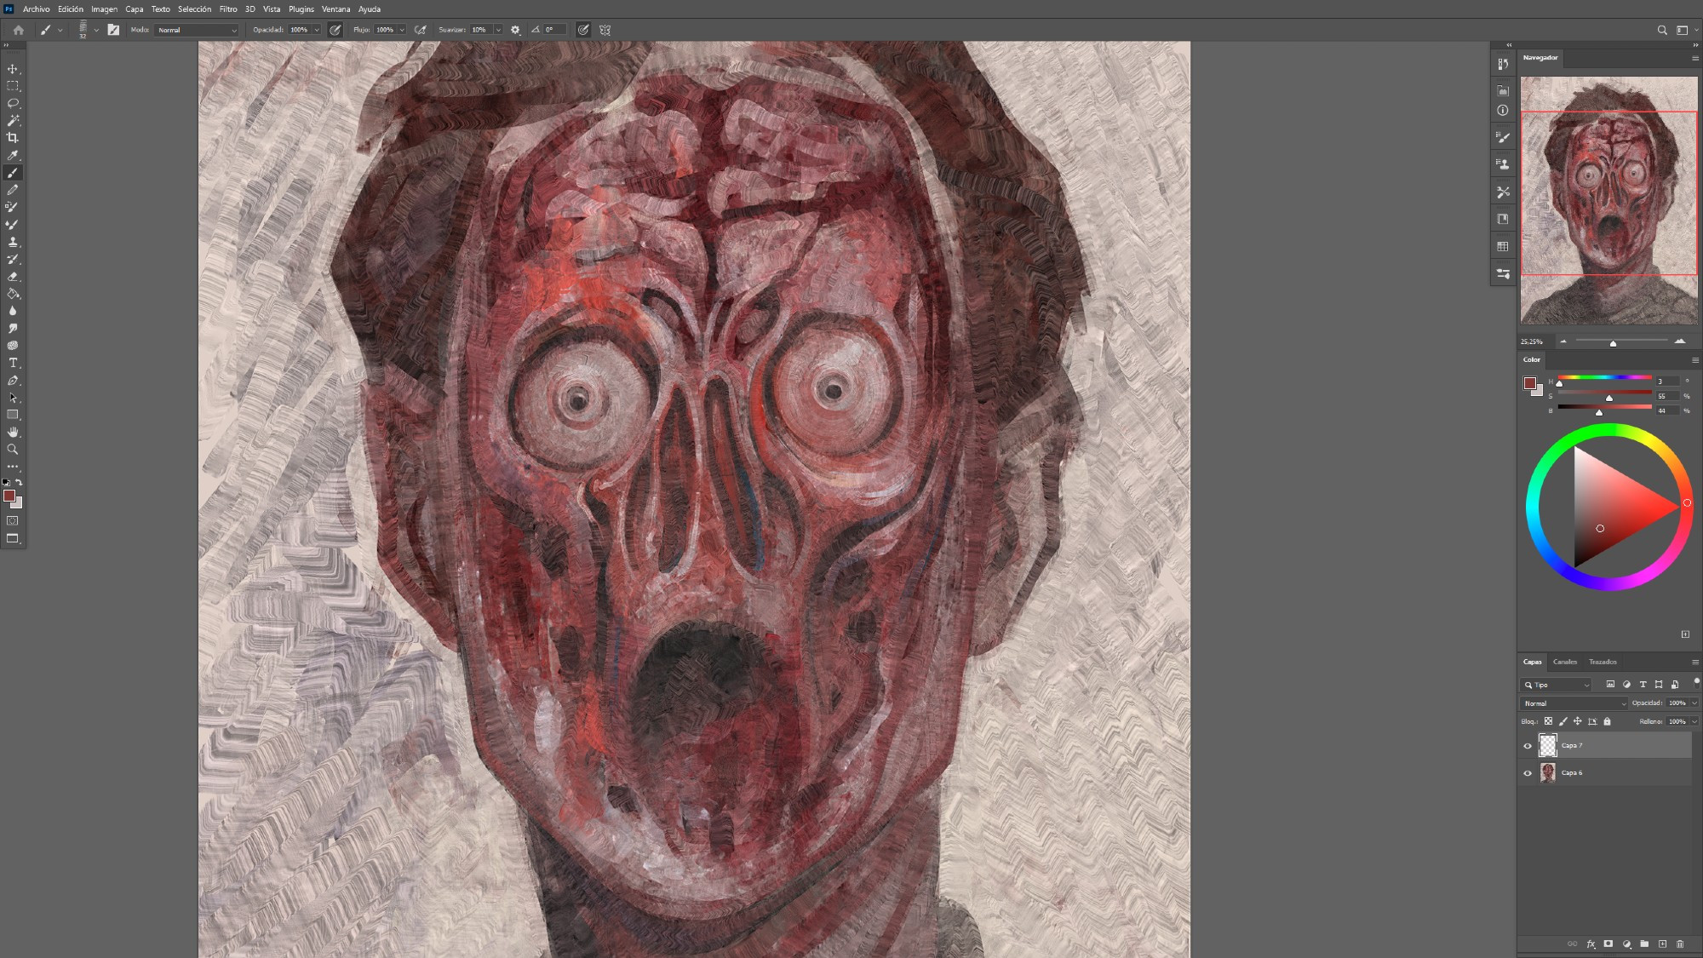Screen dimensions: 1703x958
Task: Expand the Suavizar percentage dropdown
Action: pos(498,30)
